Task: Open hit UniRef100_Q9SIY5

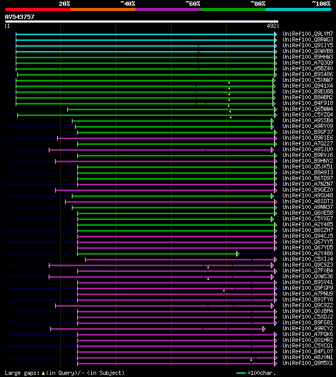Action: coord(308,46)
